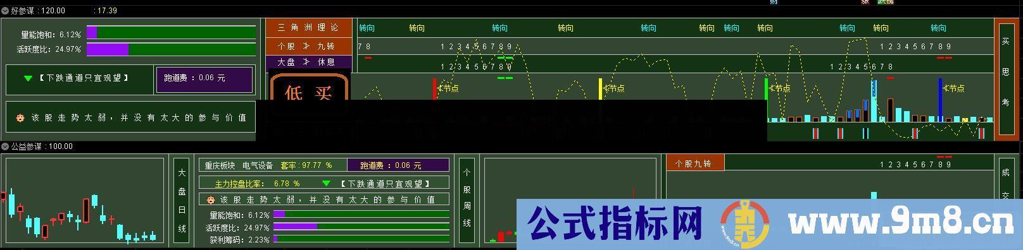The width and height of the screenshot is (1023, 250).
Task: Click the face emoji icon in 好参谋 panel
Action: [x=20, y=117]
